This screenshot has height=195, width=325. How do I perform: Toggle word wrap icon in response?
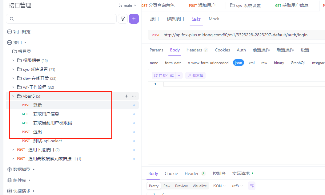[x=252, y=186]
